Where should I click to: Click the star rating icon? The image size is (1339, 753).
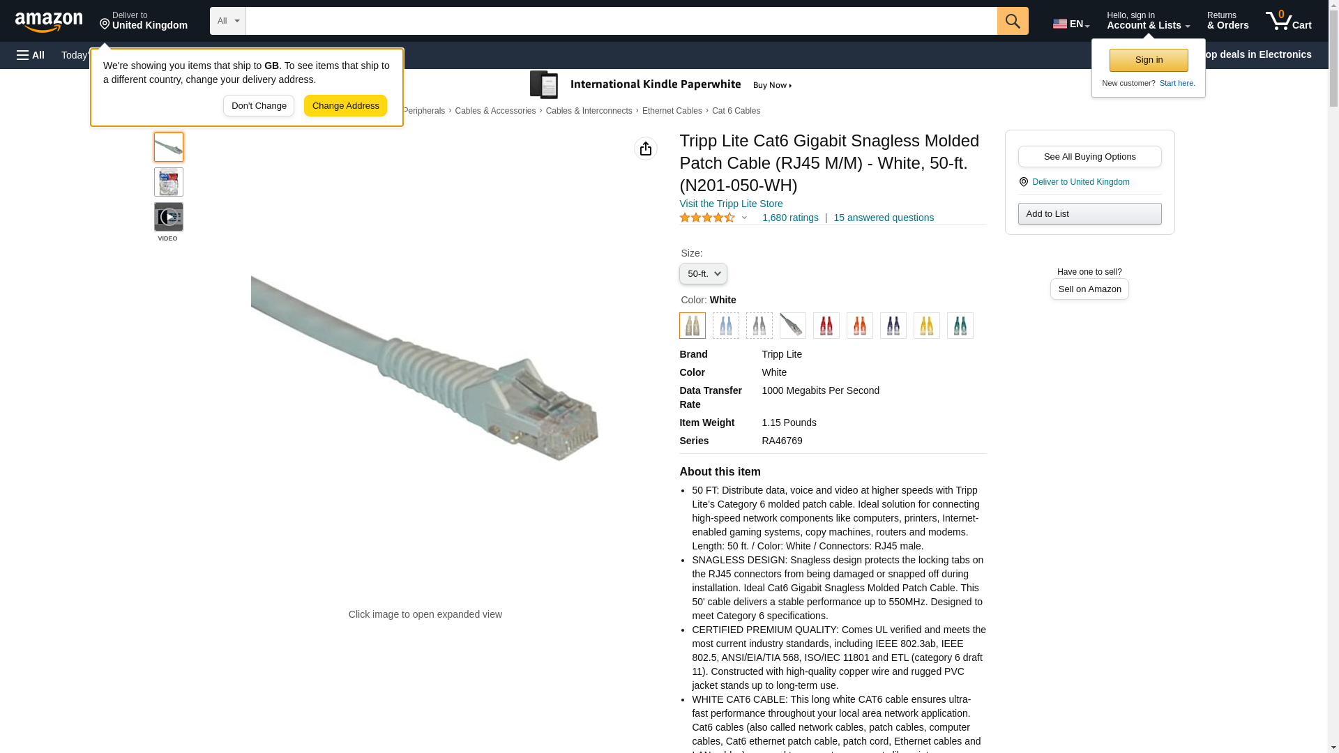(707, 218)
